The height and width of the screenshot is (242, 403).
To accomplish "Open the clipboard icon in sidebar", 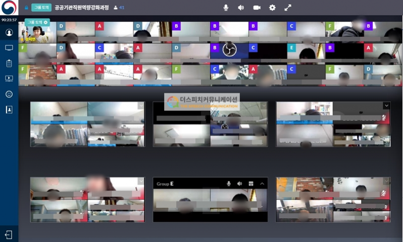I will click(x=9, y=63).
